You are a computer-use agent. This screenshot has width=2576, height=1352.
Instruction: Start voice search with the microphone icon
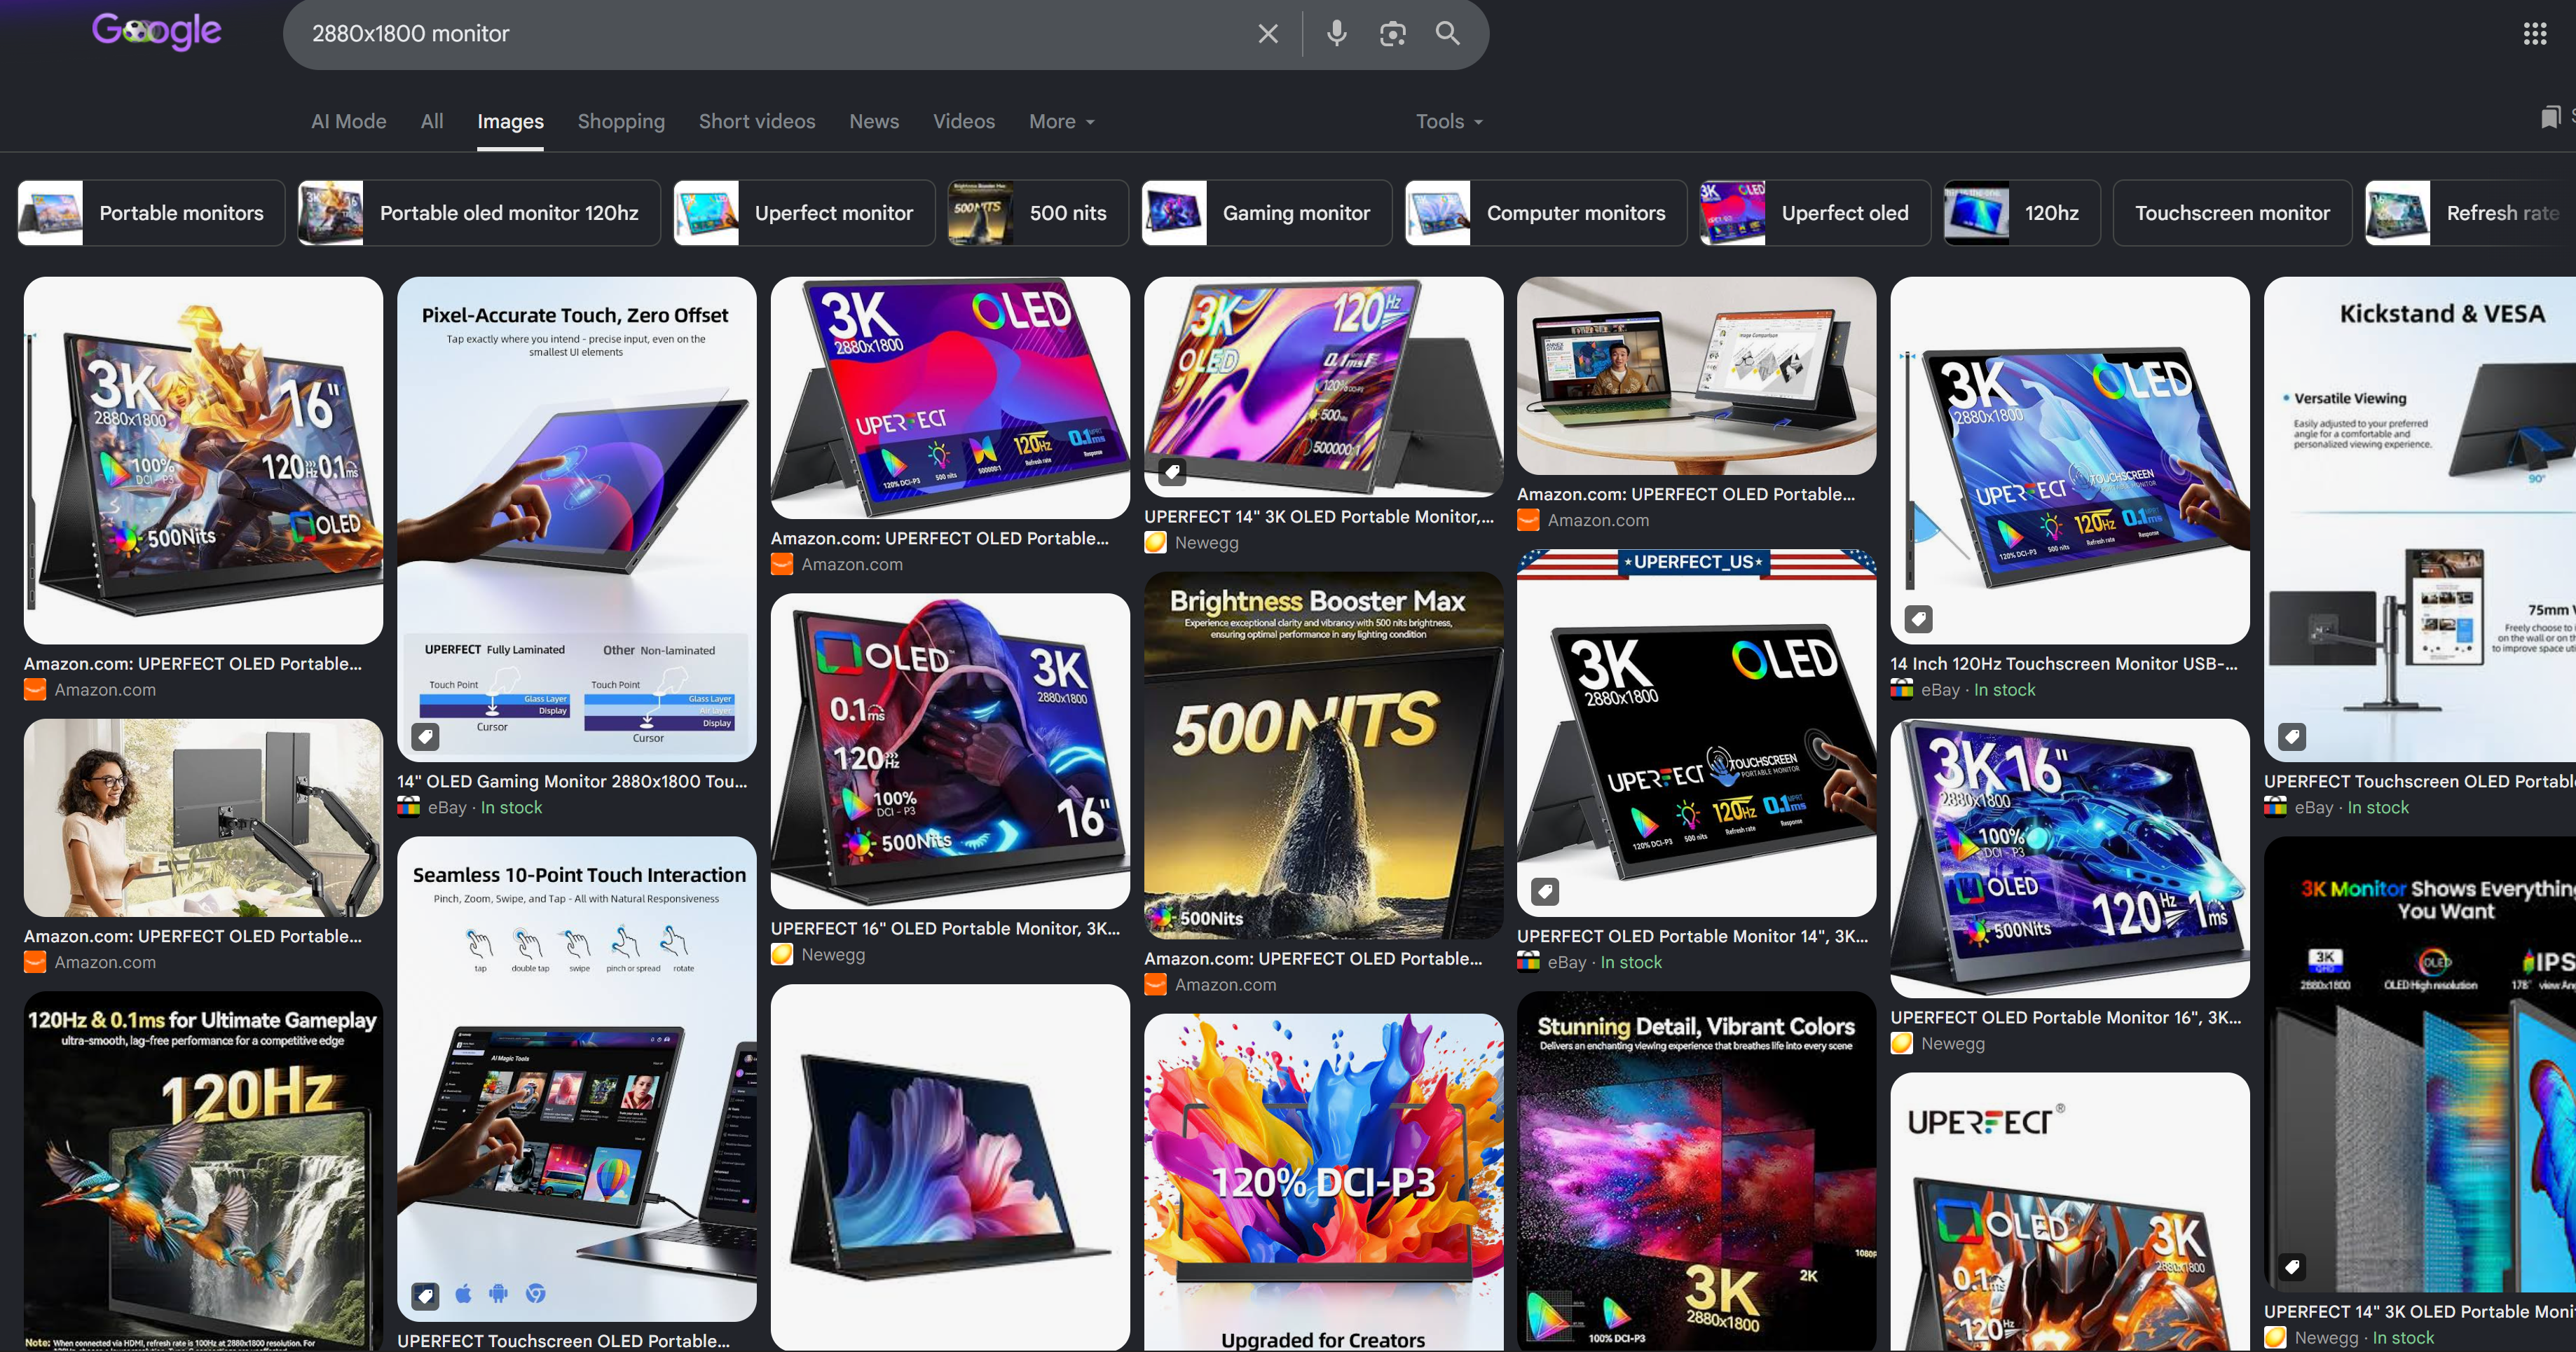point(1336,34)
